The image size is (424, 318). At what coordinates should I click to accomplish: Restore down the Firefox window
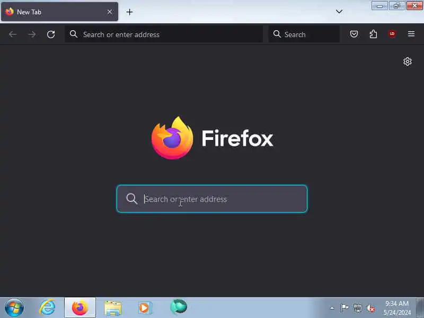pos(396,6)
